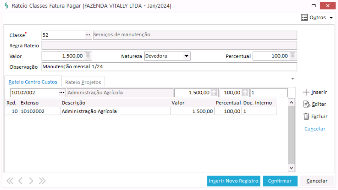Expand the small arrow above the grid
This screenshot has width=338, height=190.
coord(293,79)
